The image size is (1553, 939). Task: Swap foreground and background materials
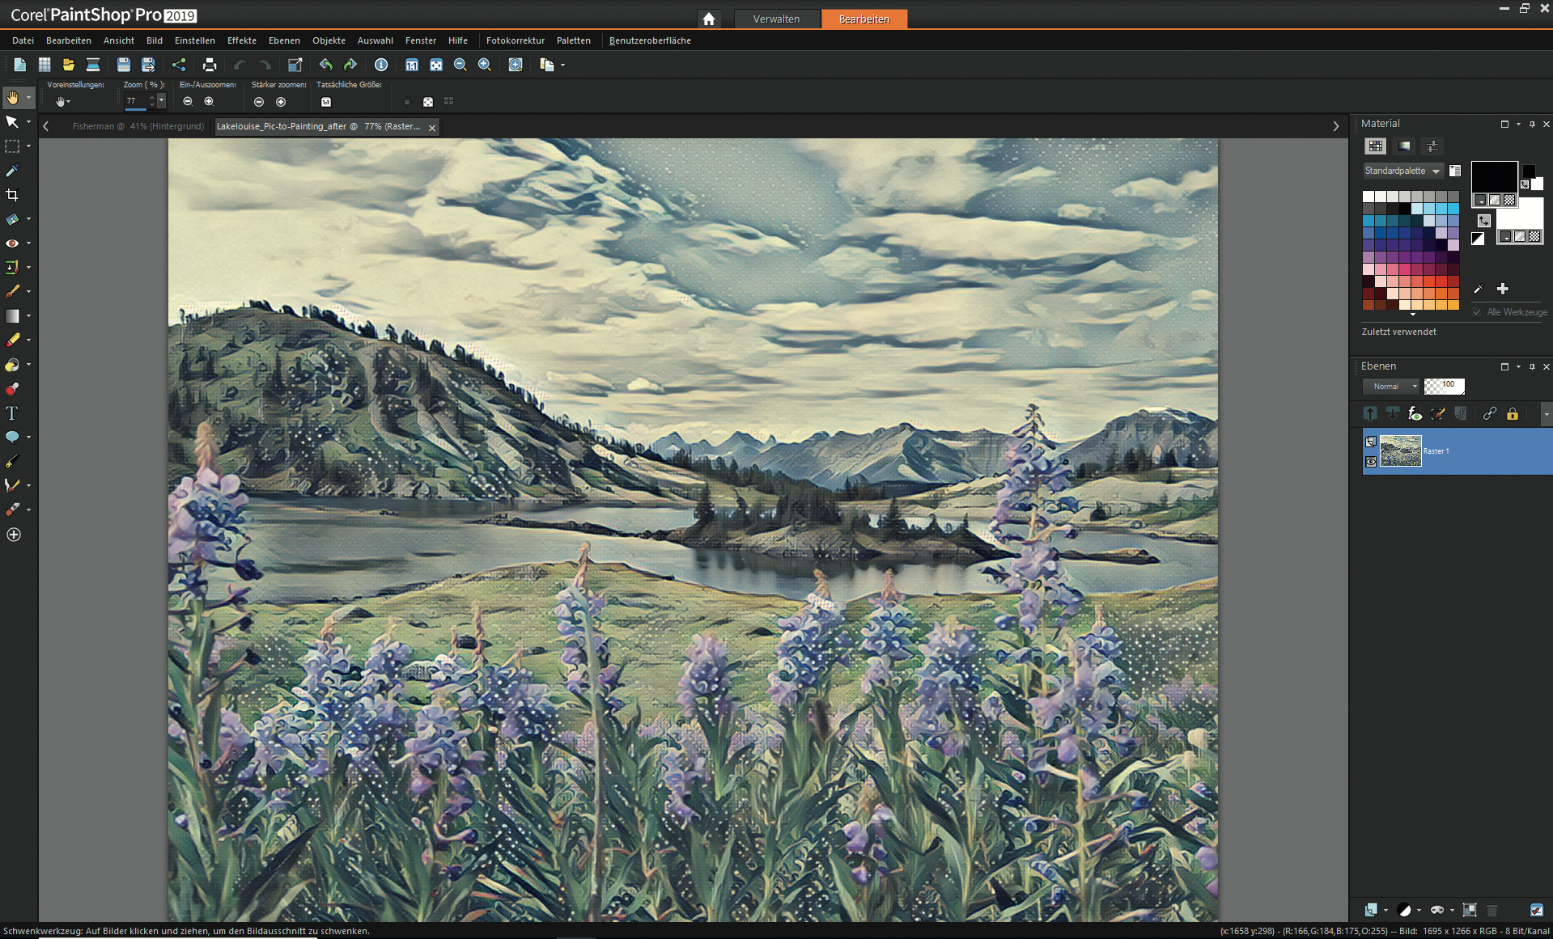coord(1483,220)
